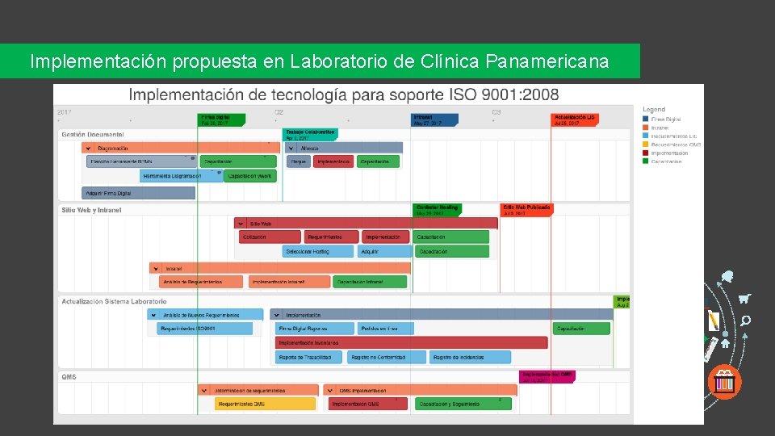Click the Q2 quarter label

coord(279,112)
